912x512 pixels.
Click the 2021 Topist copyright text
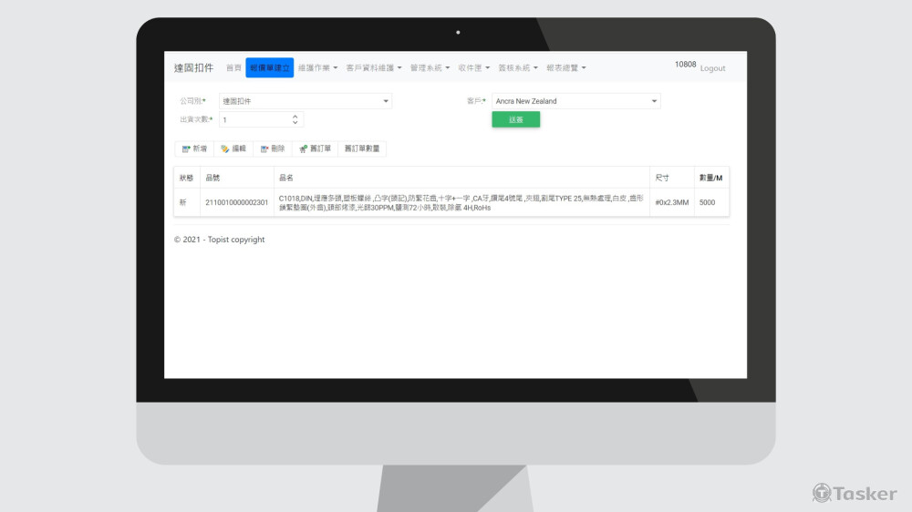coord(219,240)
